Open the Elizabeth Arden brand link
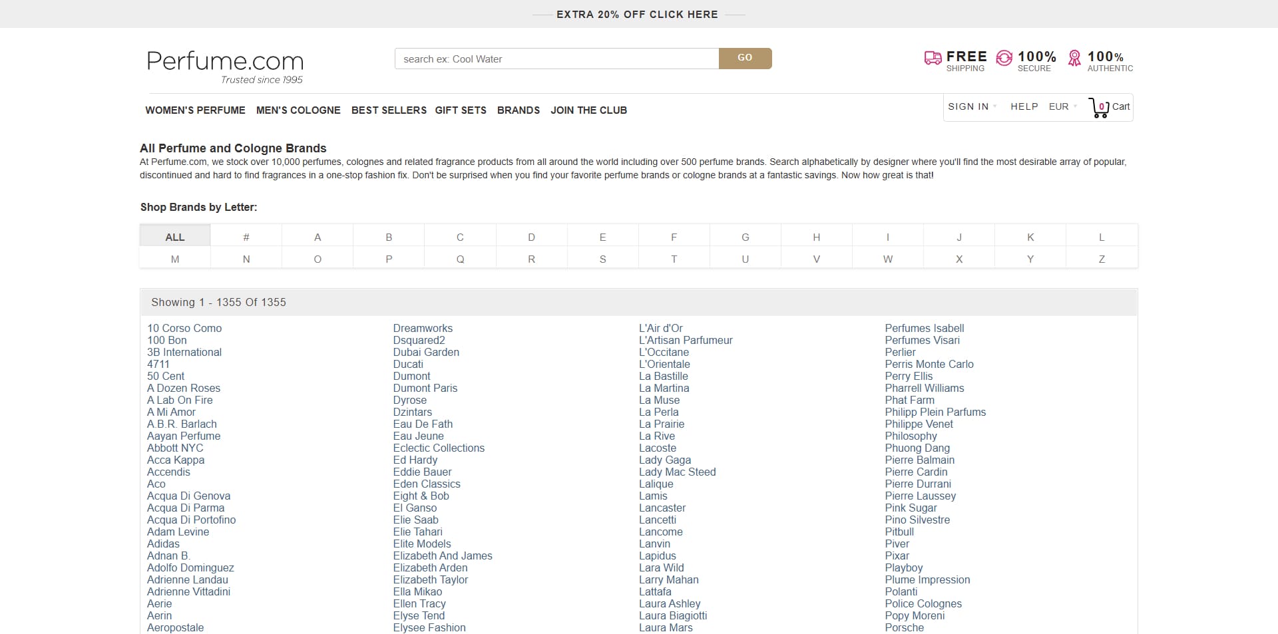Screen dimensions: 1278x634 tap(431, 567)
